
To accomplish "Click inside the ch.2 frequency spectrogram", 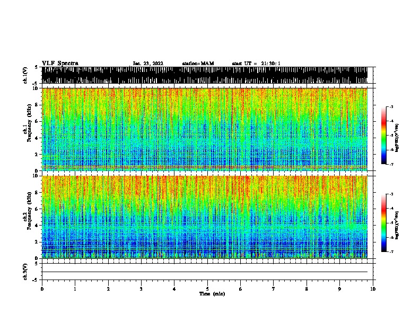I will pos(205,217).
